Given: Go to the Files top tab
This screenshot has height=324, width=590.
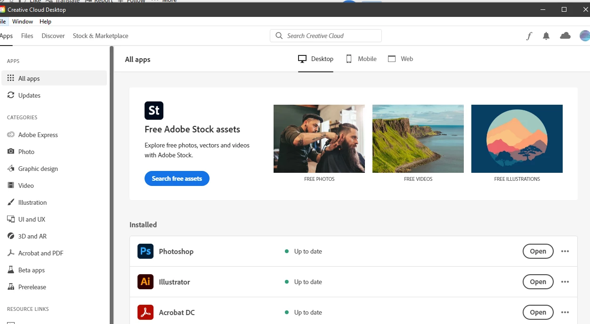Looking at the screenshot, I should click(27, 36).
